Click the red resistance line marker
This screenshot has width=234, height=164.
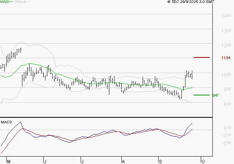coord(202,57)
